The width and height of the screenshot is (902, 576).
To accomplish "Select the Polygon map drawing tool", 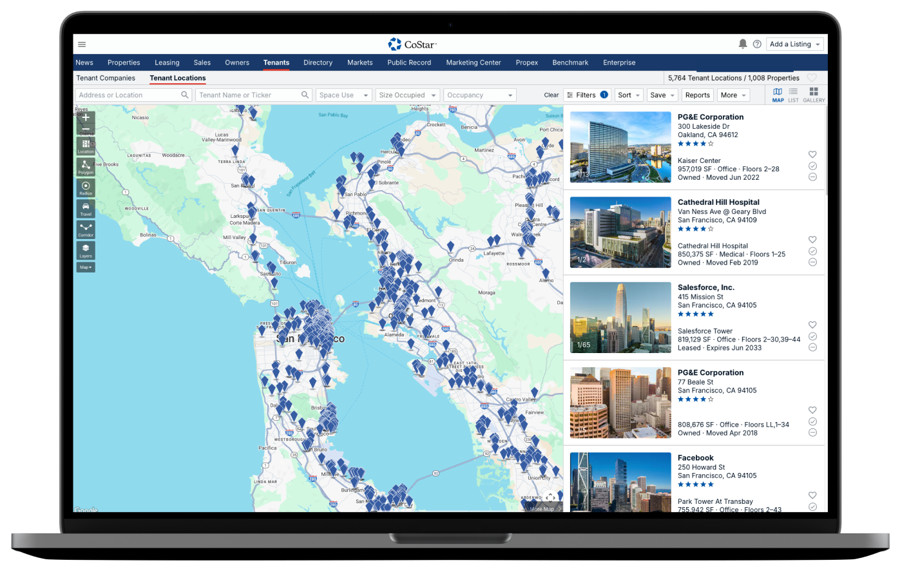I will pos(86,167).
